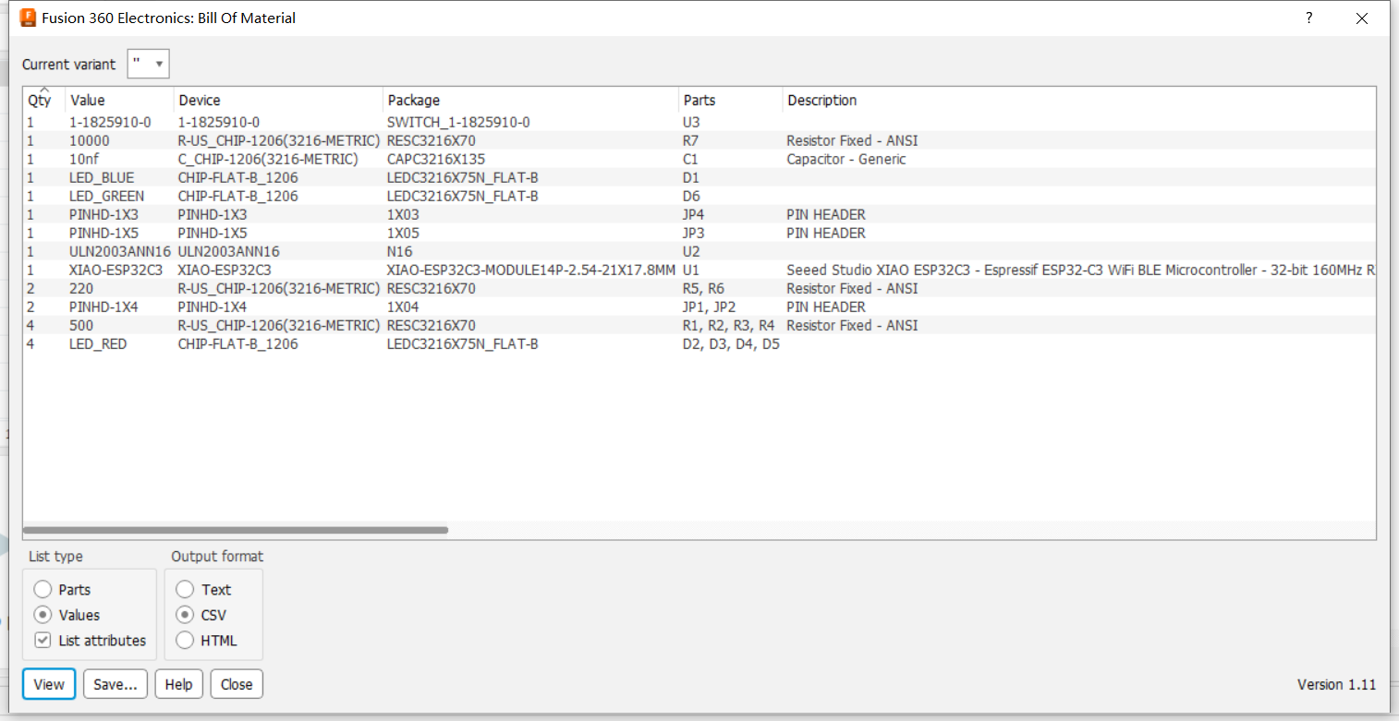Click the Capacitor - Generic description
1399x721 pixels.
pyautogui.click(x=846, y=159)
